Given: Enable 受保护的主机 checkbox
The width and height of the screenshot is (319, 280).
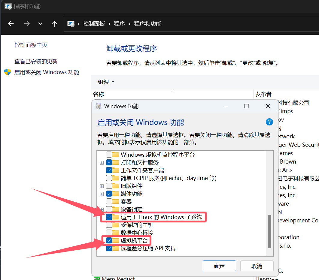Looking at the screenshot, I should coord(109,225).
